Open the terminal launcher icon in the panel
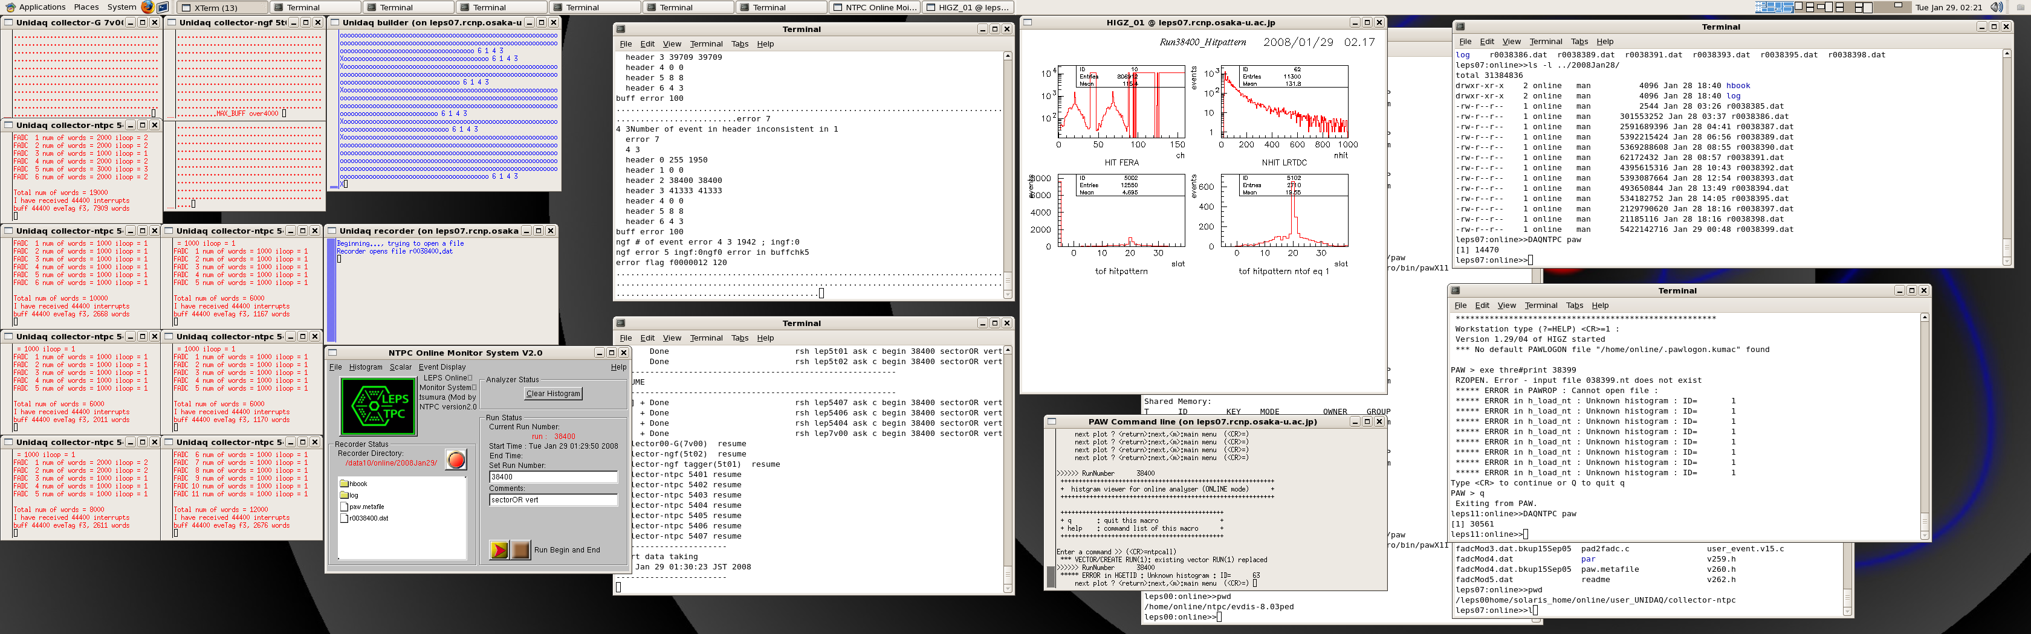Viewport: 2031px width, 634px height. (163, 7)
